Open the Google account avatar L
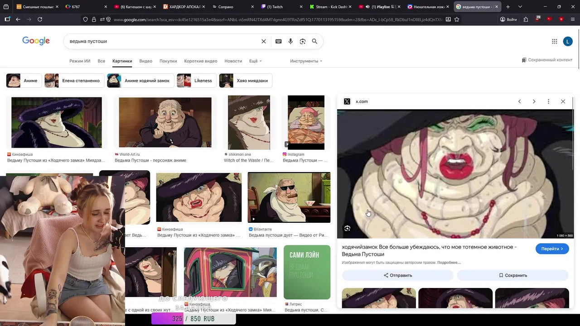This screenshot has width=580, height=326. pos(568,41)
